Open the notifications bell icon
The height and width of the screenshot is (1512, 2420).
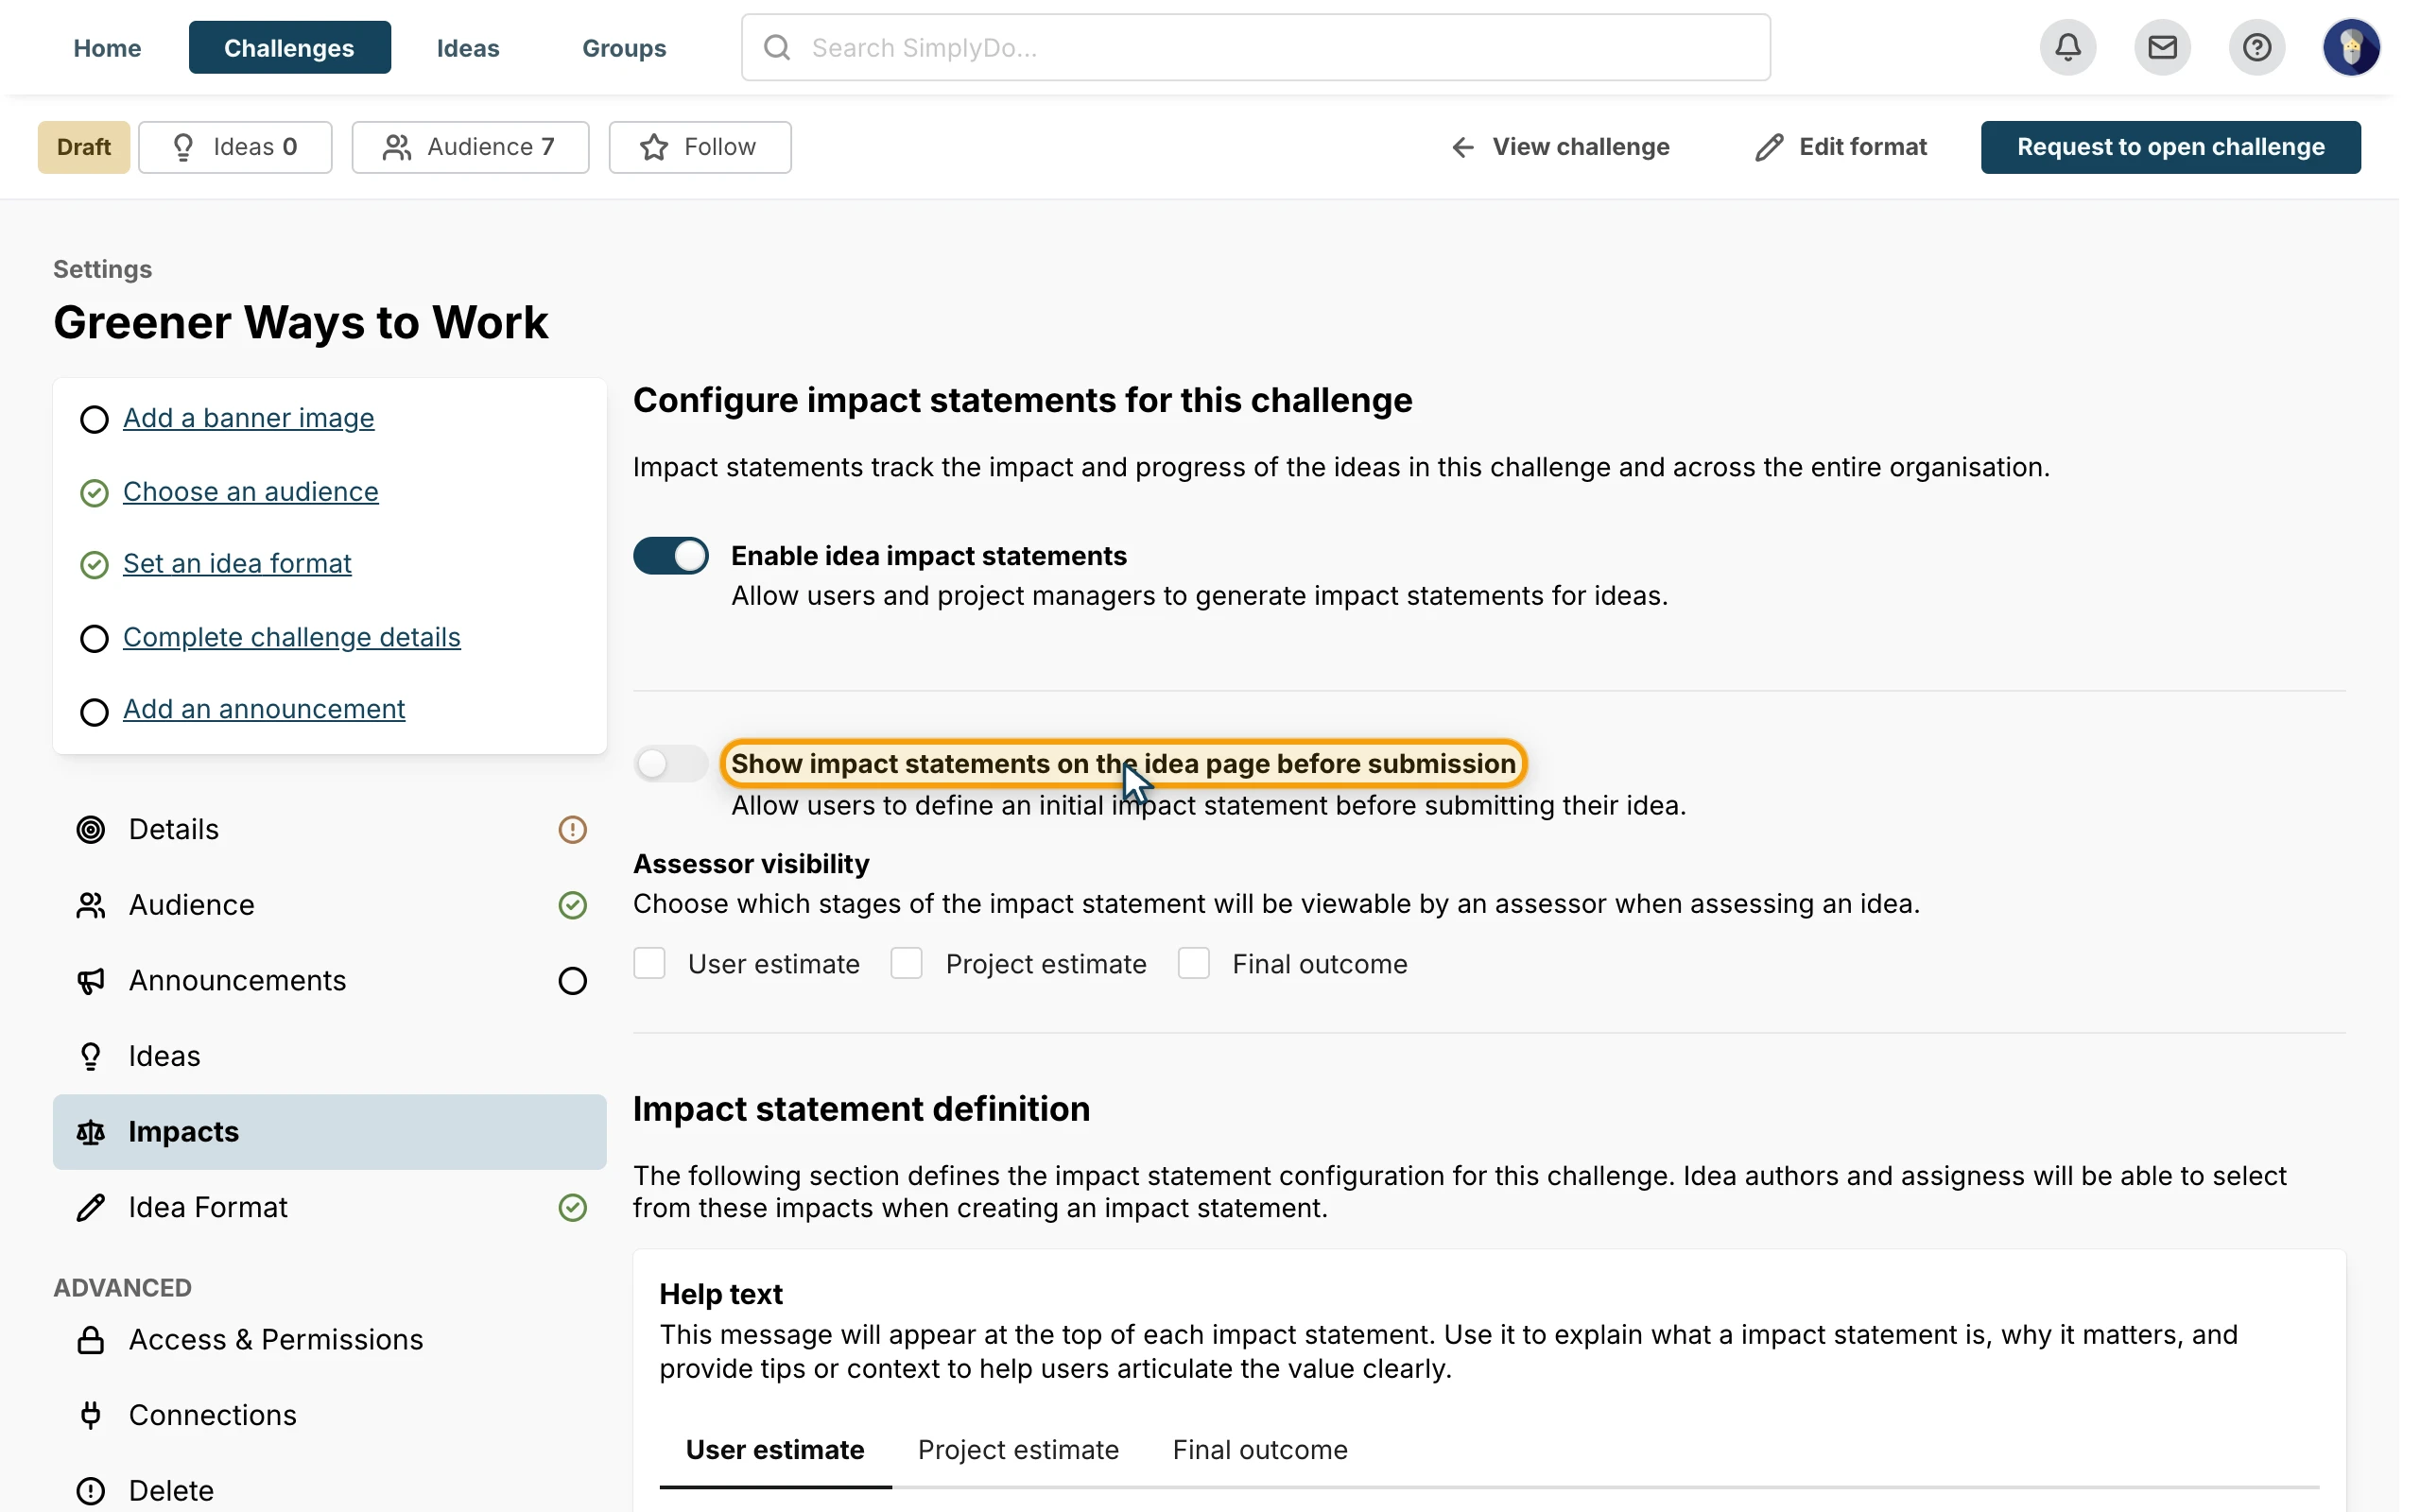click(2067, 47)
